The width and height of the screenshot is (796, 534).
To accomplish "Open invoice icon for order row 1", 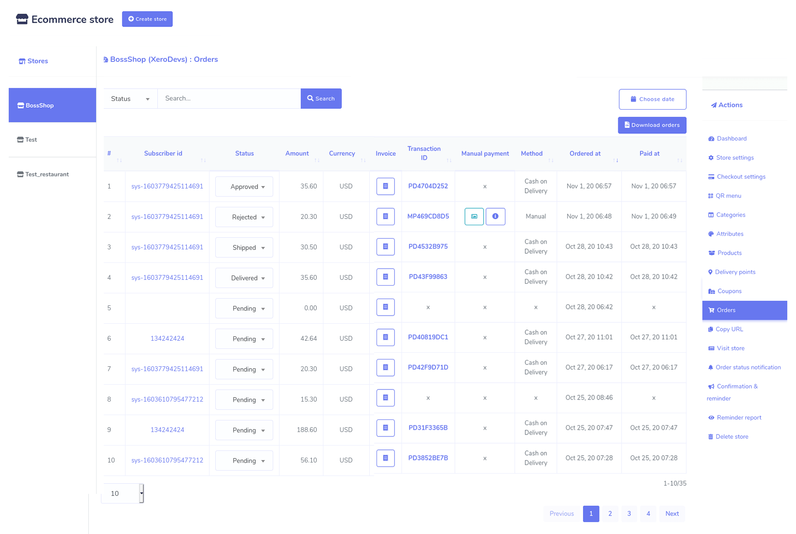I will tap(385, 186).
